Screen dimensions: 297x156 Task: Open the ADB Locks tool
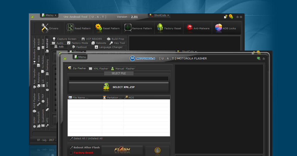225,28
